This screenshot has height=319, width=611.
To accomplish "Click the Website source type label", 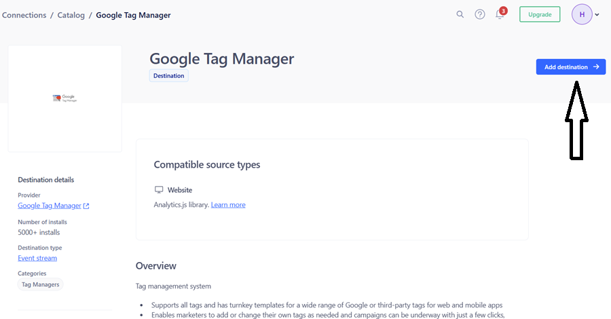I will (x=180, y=190).
